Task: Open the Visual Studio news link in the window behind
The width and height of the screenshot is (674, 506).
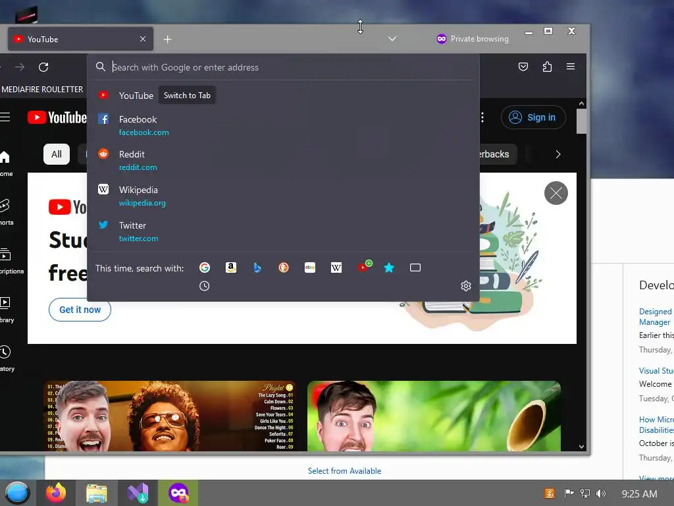Action: pos(656,370)
